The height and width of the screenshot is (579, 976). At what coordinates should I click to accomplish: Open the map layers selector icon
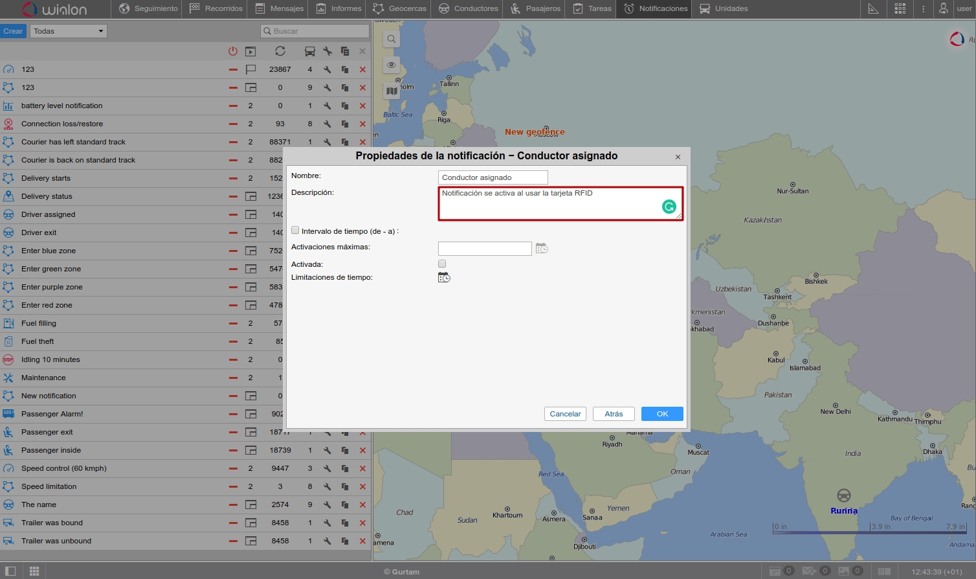(392, 91)
